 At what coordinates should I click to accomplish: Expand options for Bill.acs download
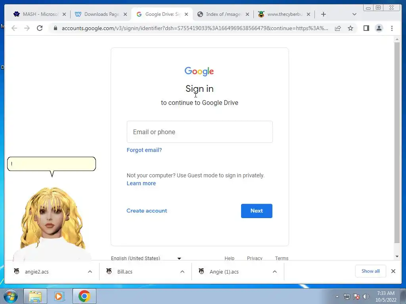(x=182, y=272)
